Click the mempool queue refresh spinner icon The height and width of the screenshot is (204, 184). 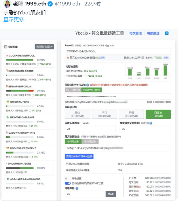(x=86, y=76)
